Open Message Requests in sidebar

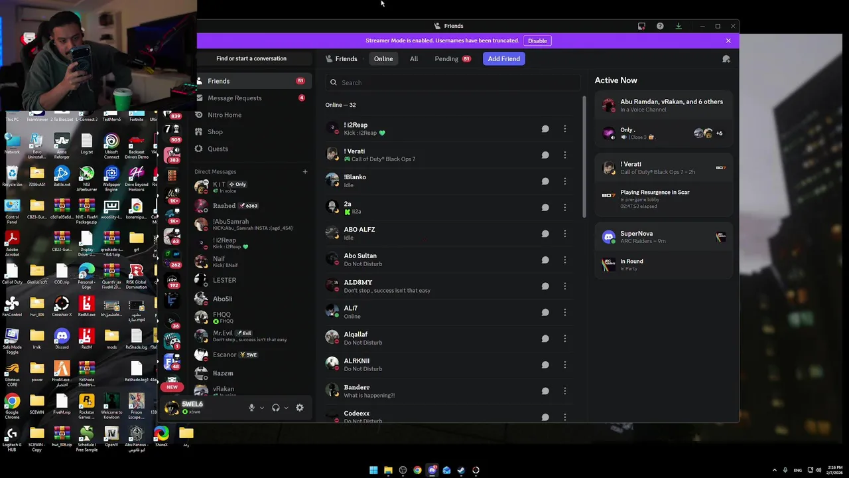pyautogui.click(x=251, y=98)
